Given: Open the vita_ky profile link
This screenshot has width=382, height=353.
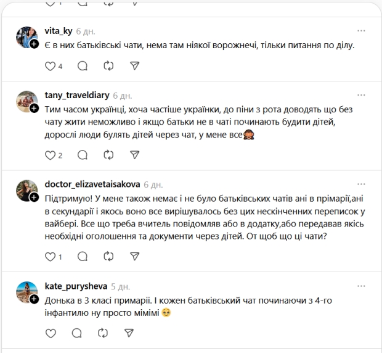Looking at the screenshot, I should point(59,31).
